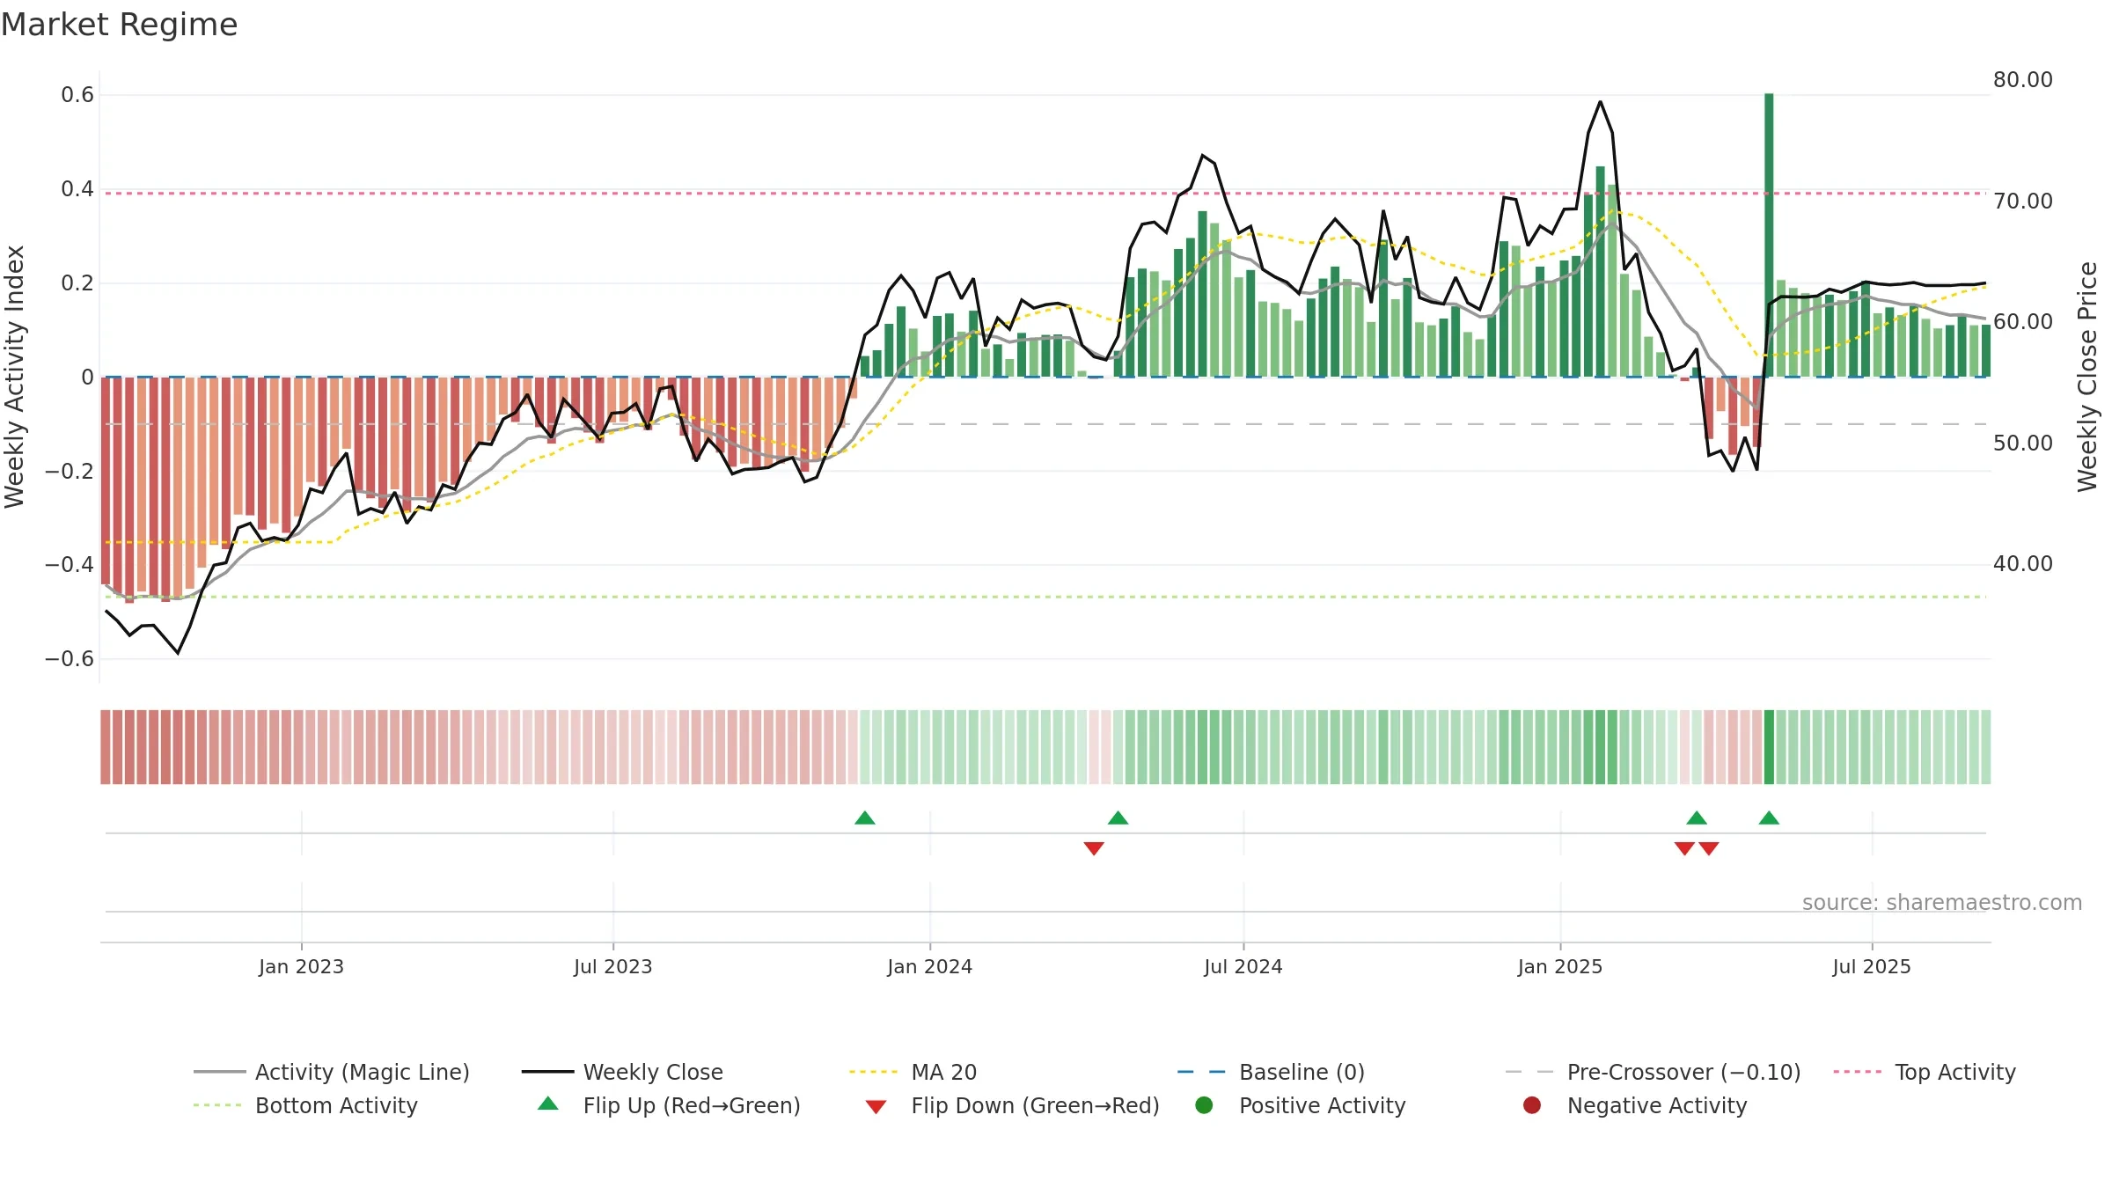
Task: Toggle MA 20 legend entry
Action: pyautogui.click(x=913, y=1072)
